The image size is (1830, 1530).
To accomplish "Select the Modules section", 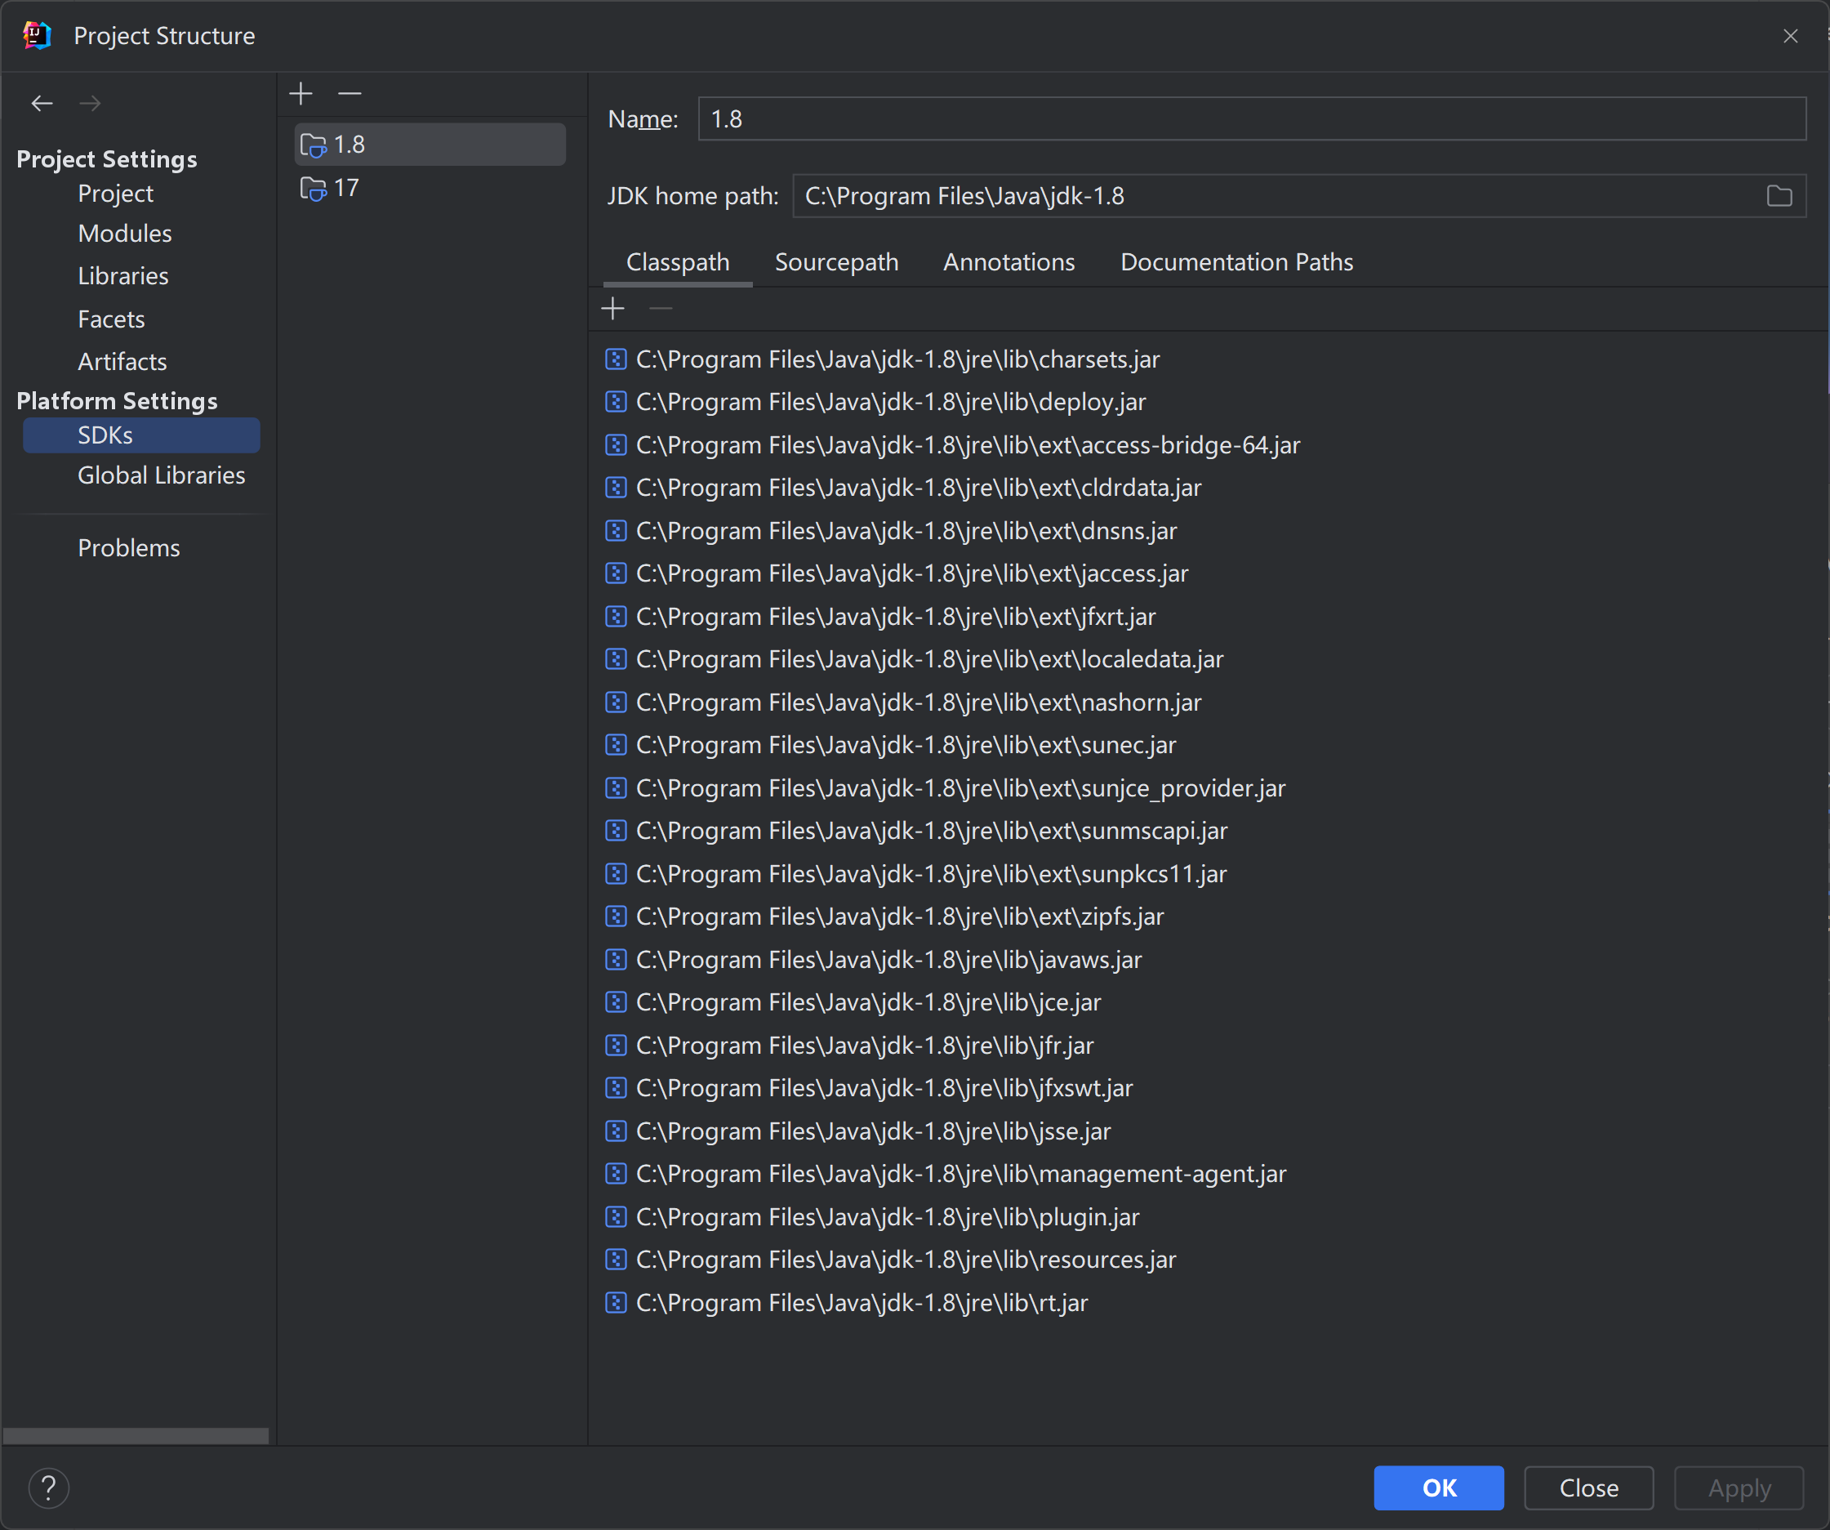I will tap(126, 233).
